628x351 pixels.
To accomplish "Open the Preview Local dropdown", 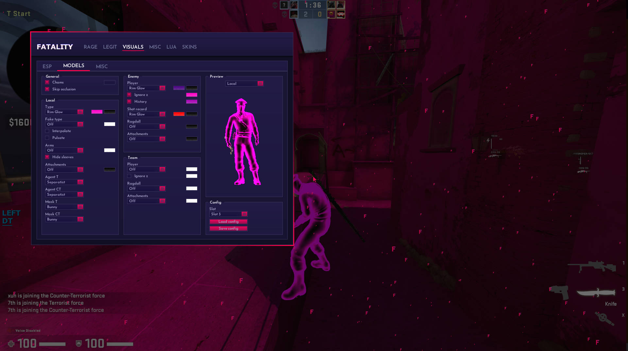I will [x=245, y=84].
